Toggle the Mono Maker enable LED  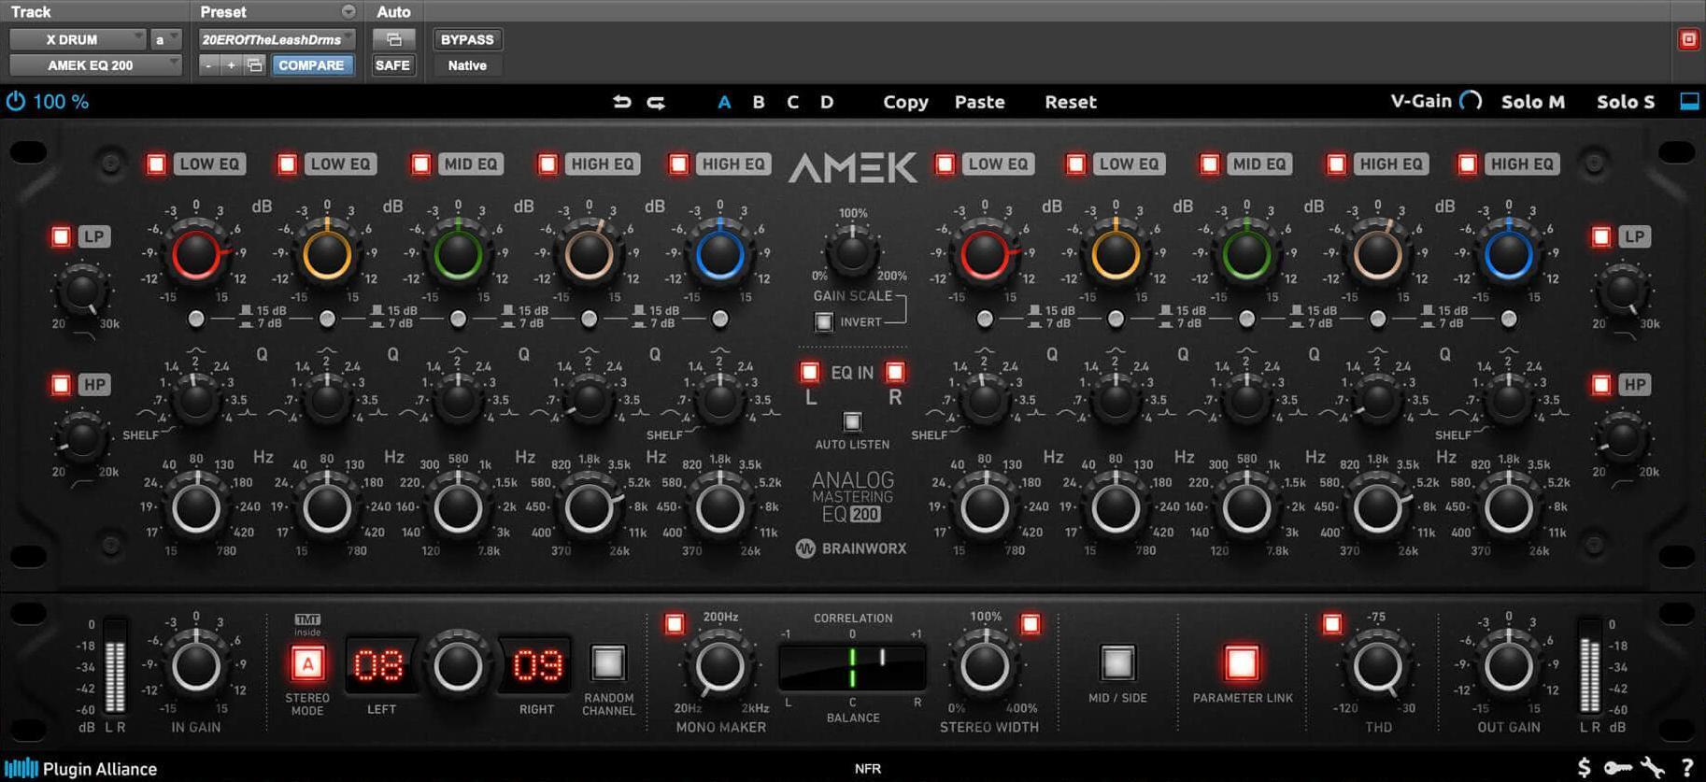coord(675,623)
